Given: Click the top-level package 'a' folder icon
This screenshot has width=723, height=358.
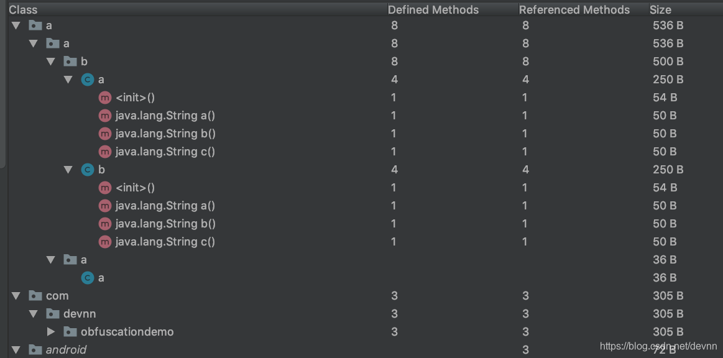Looking at the screenshot, I should pos(35,25).
